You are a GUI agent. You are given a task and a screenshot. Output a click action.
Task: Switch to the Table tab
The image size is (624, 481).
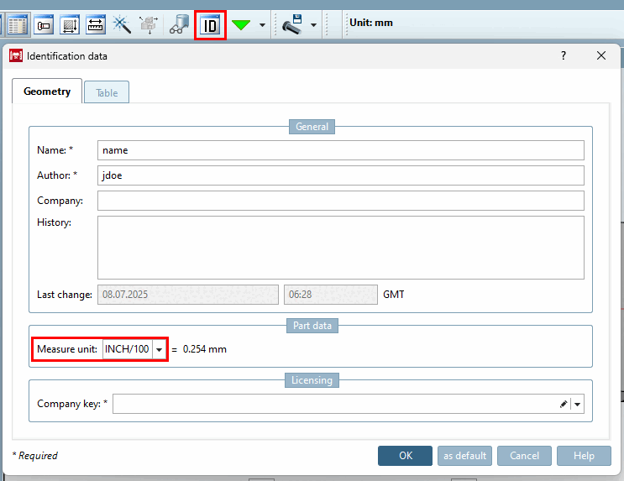[107, 92]
